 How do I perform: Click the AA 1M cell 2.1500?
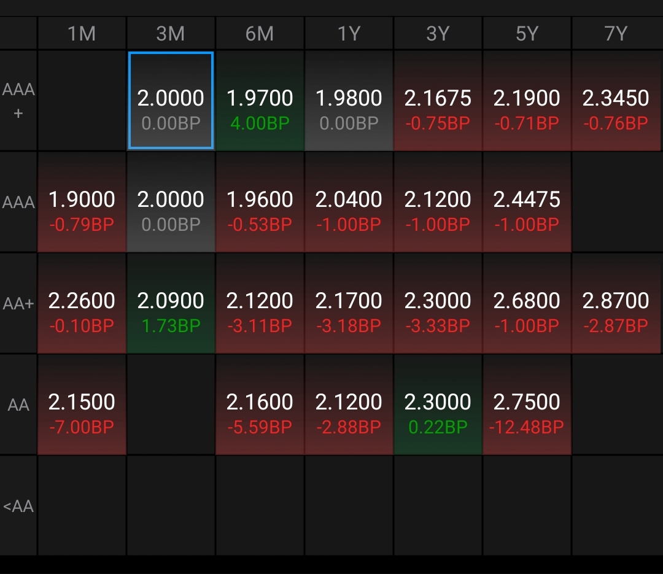point(82,405)
